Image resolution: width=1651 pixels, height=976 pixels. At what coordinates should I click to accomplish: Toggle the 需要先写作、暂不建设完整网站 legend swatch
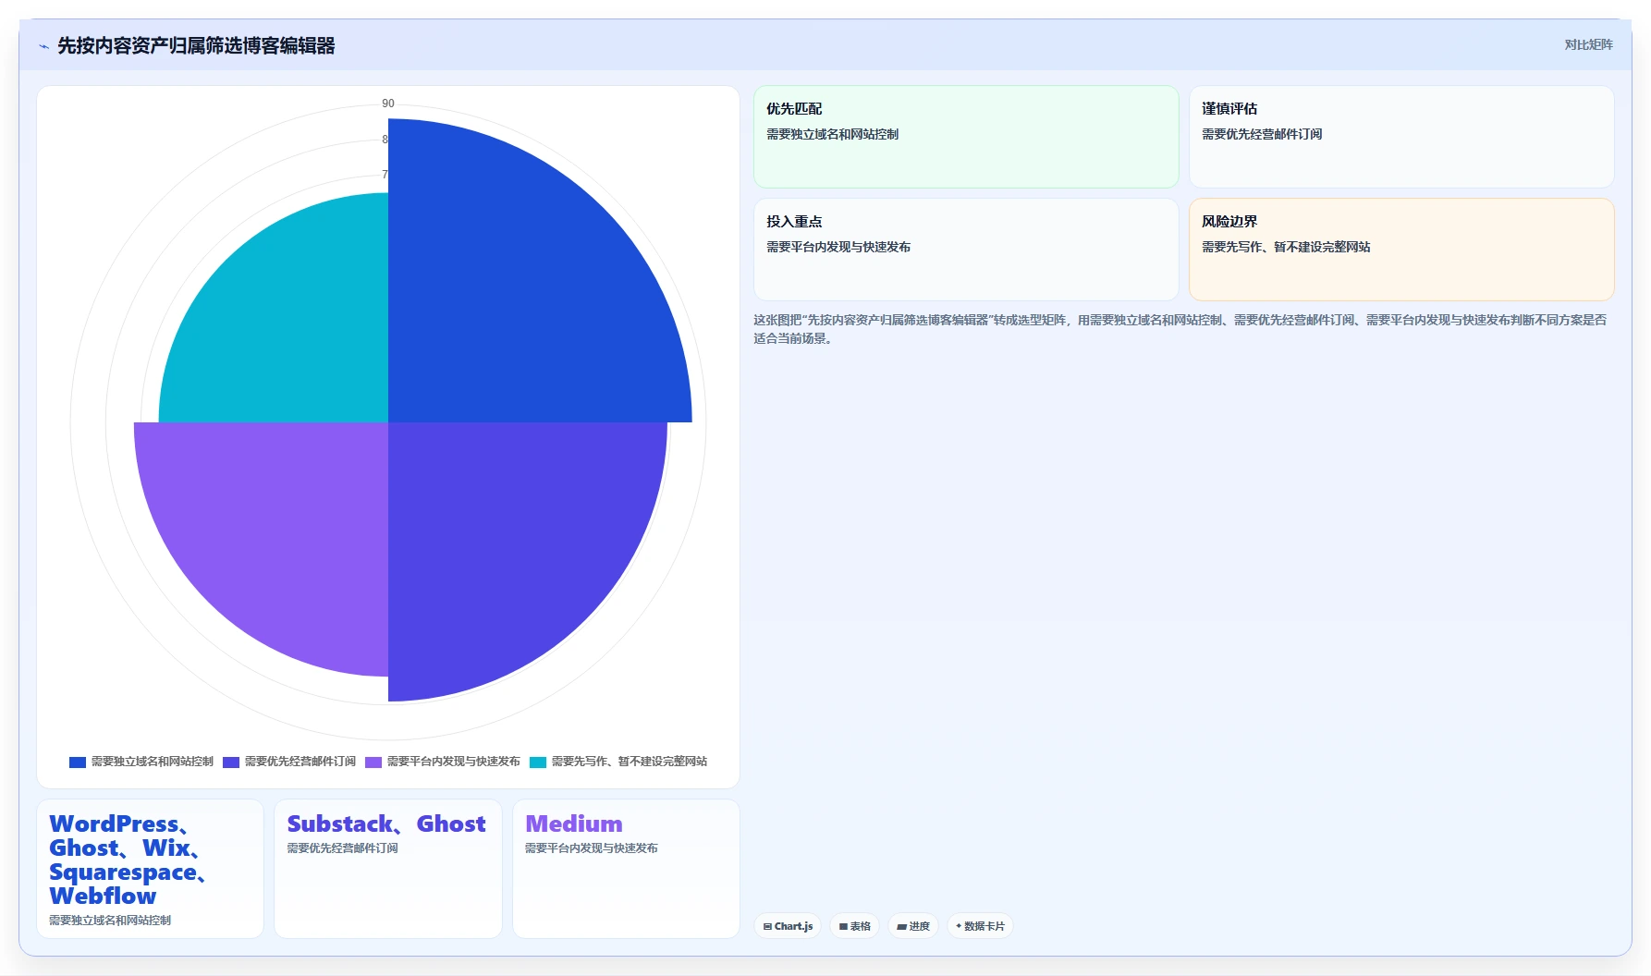coord(538,762)
